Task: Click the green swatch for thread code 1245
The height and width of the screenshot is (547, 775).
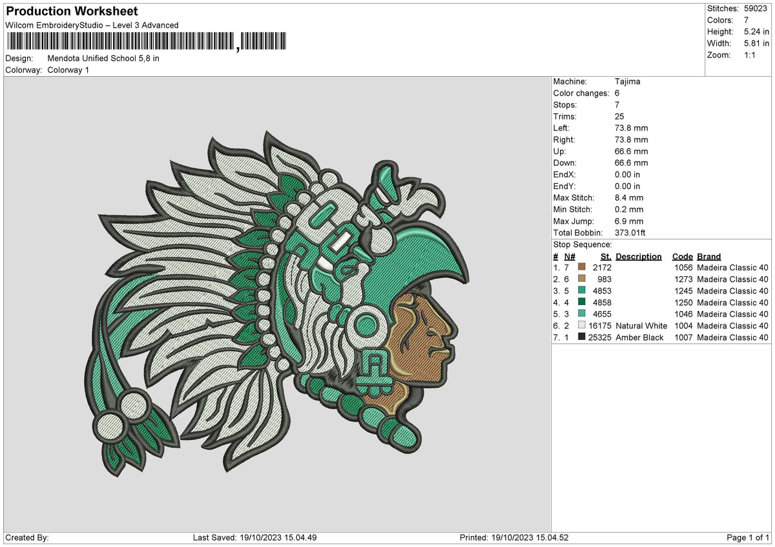Action: [x=582, y=291]
